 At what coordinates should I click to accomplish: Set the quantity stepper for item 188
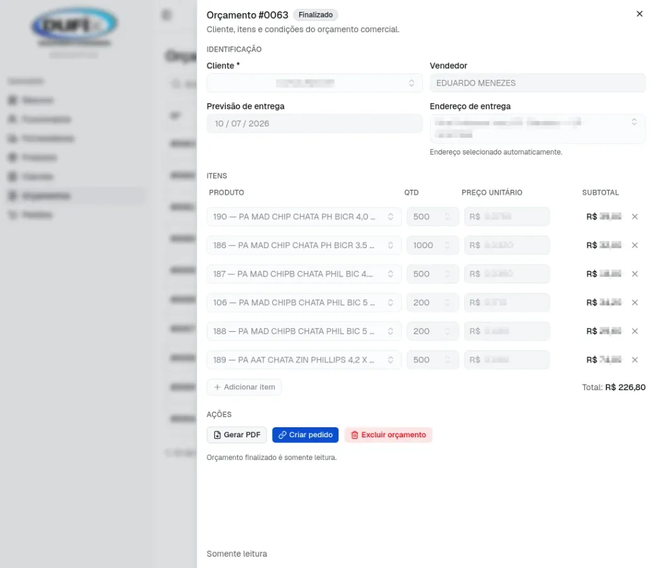(x=433, y=331)
